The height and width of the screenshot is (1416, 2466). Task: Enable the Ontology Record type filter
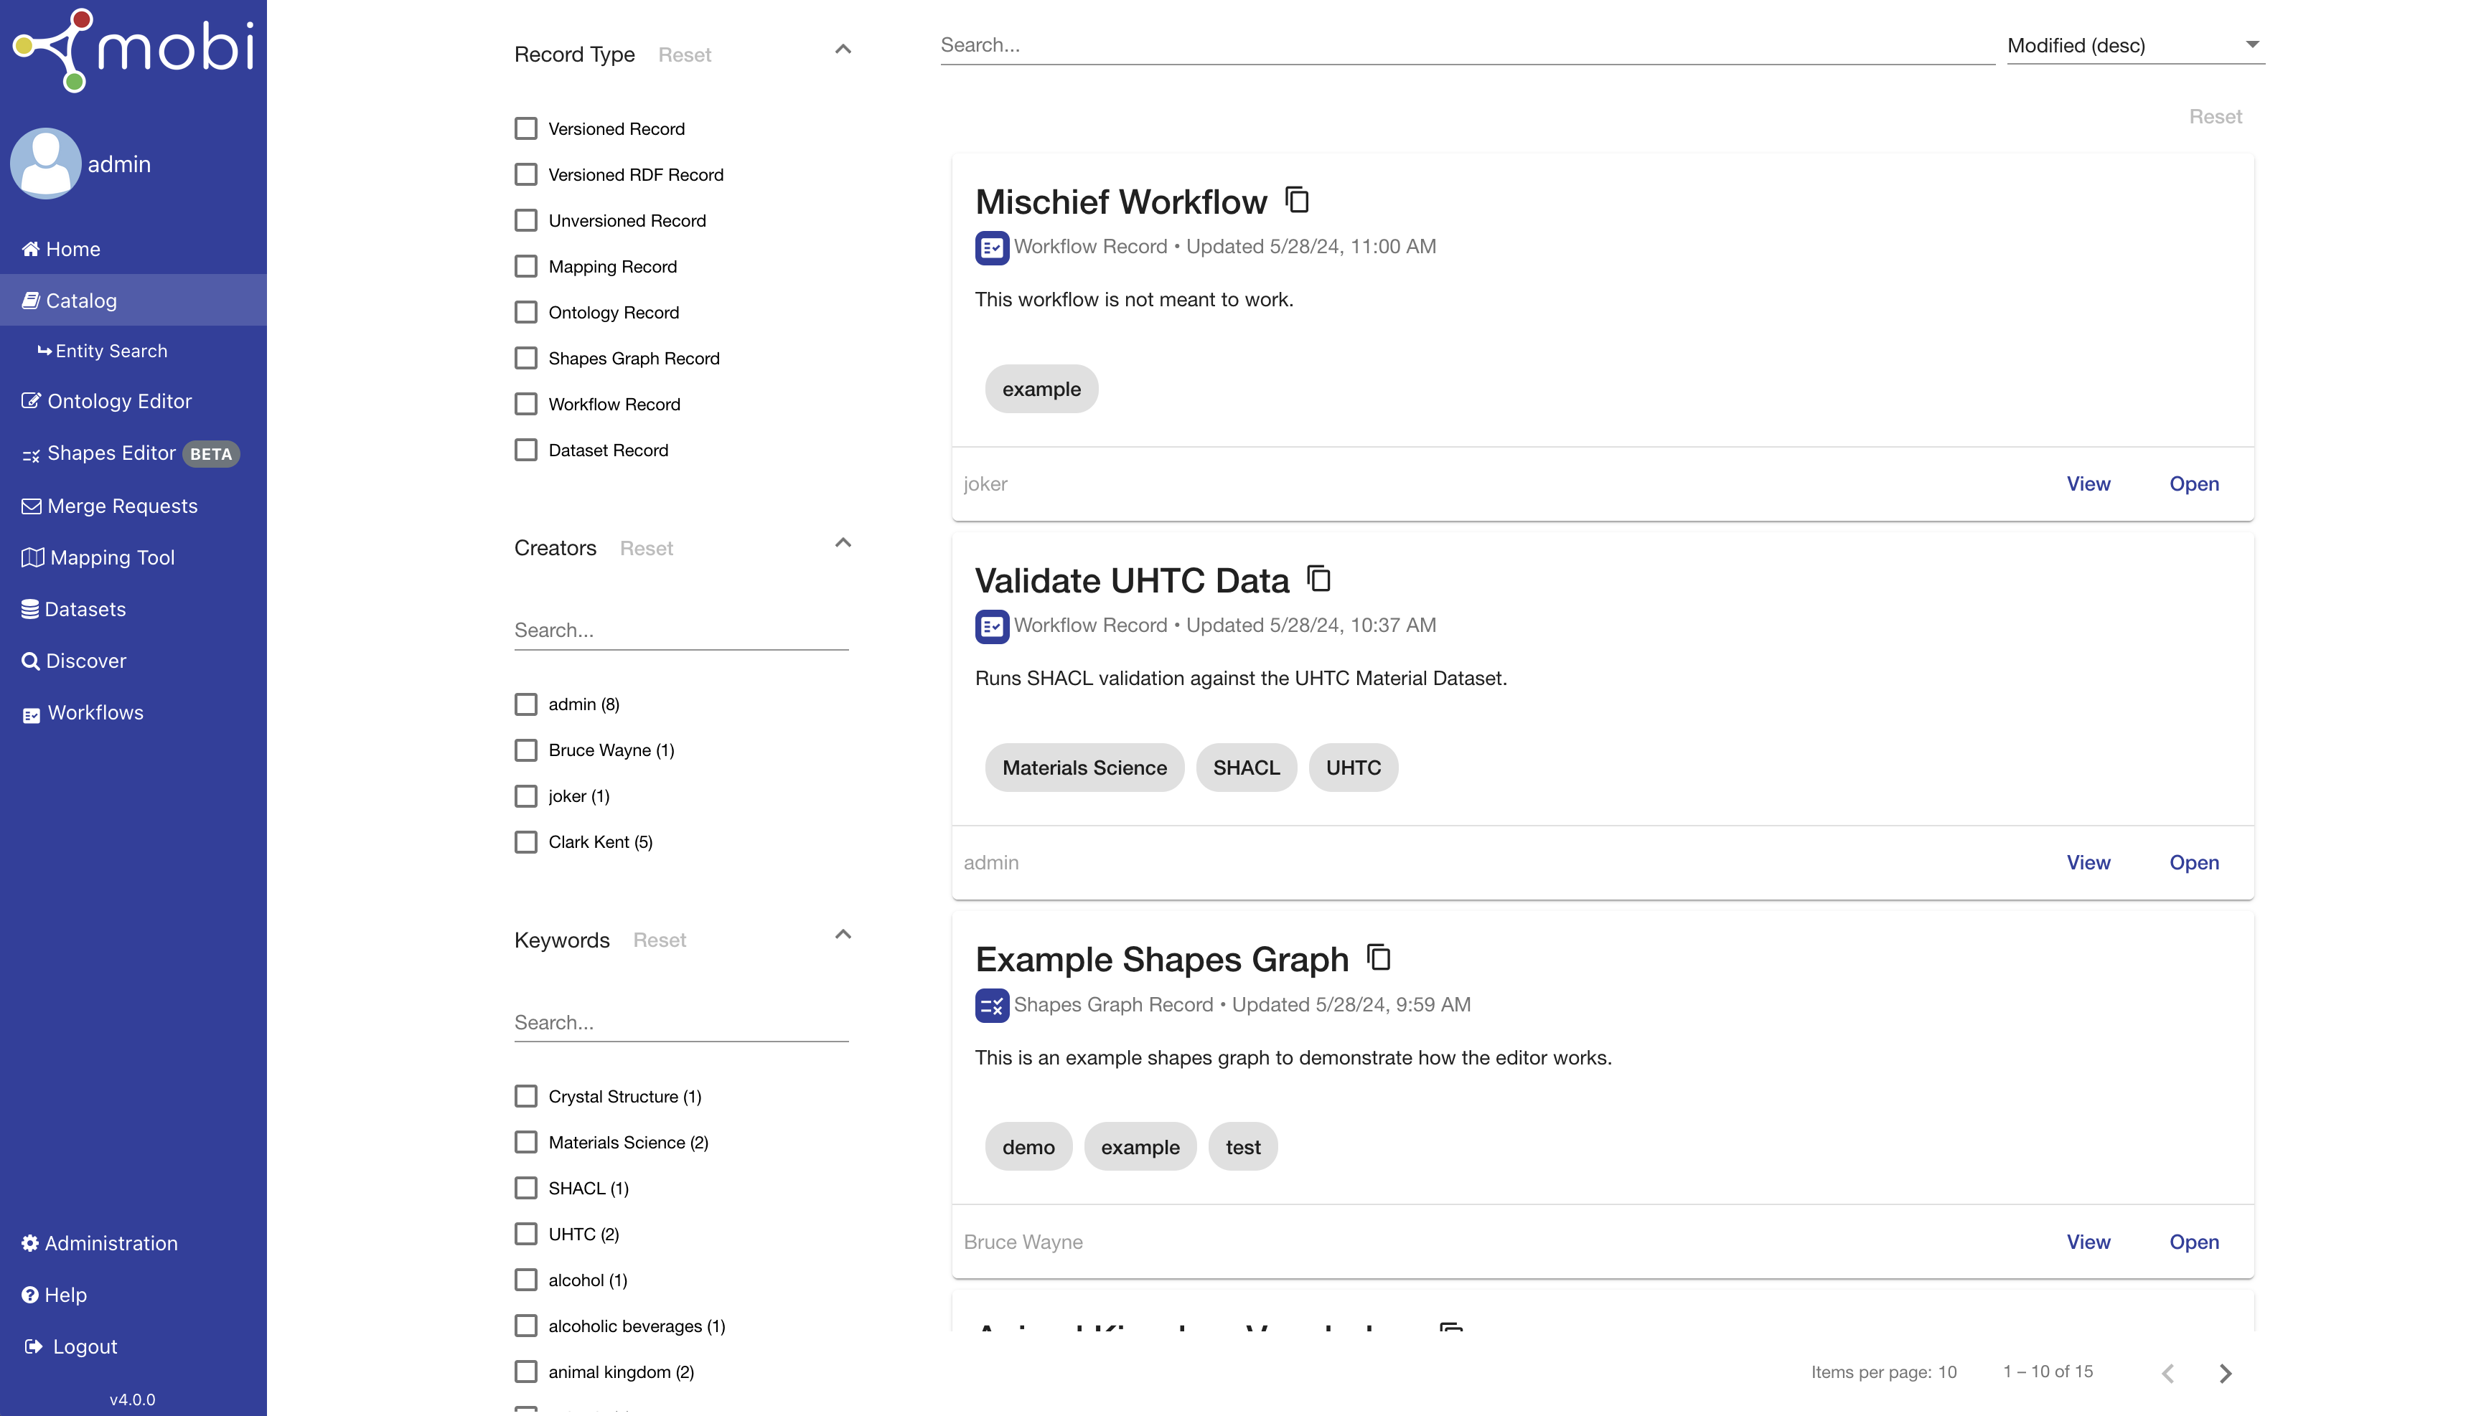tap(527, 311)
